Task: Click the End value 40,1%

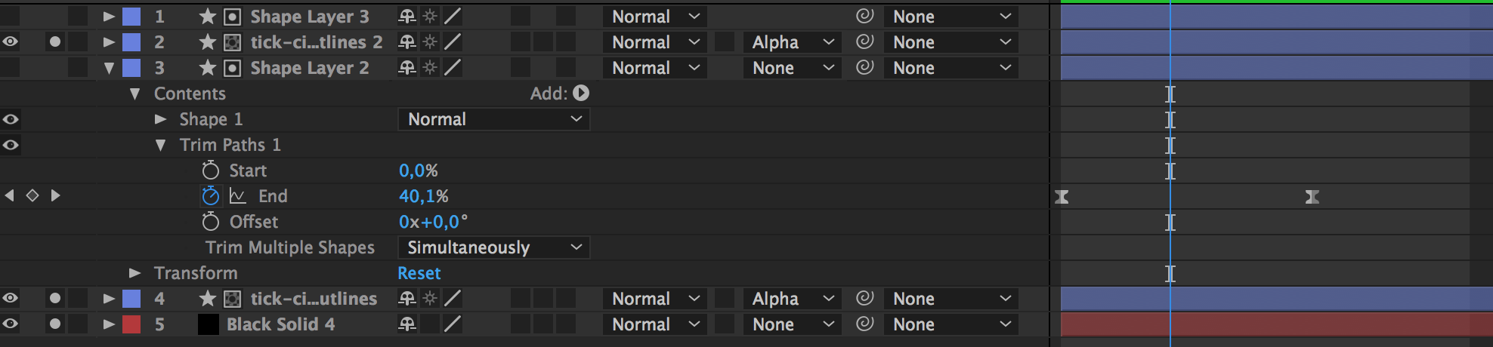Action: [x=424, y=196]
